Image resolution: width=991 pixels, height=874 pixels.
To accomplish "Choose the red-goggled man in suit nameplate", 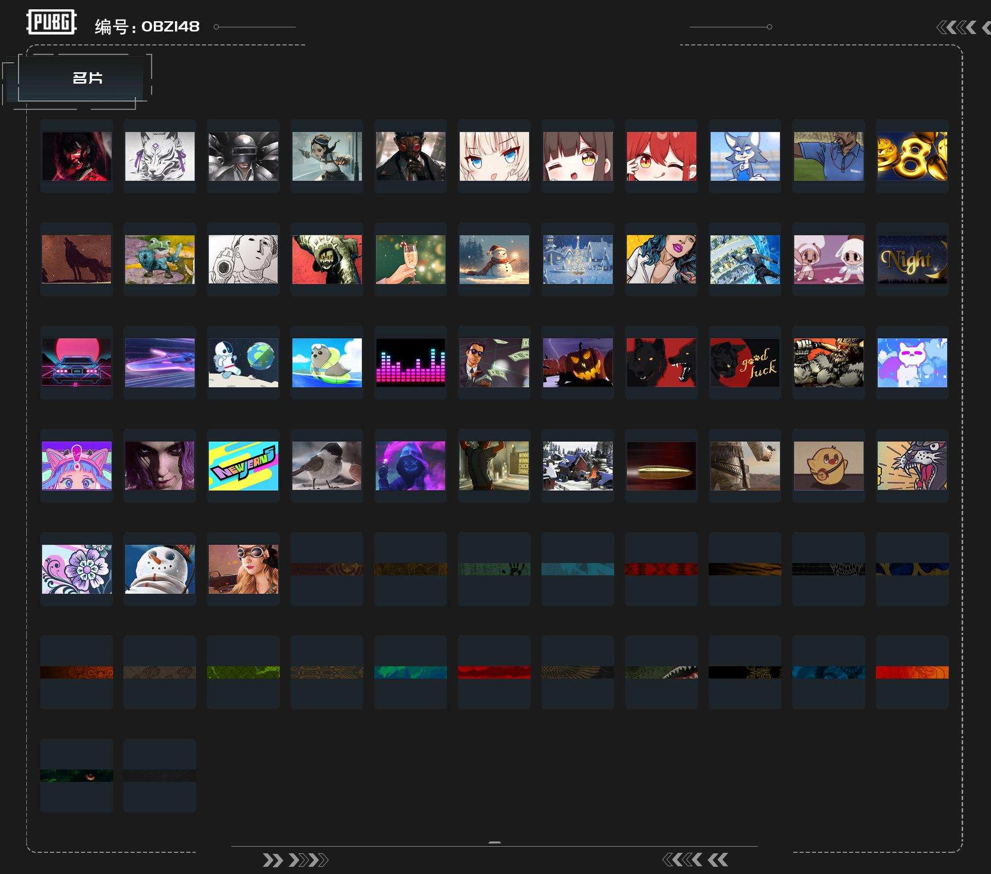I will pyautogui.click(x=411, y=156).
